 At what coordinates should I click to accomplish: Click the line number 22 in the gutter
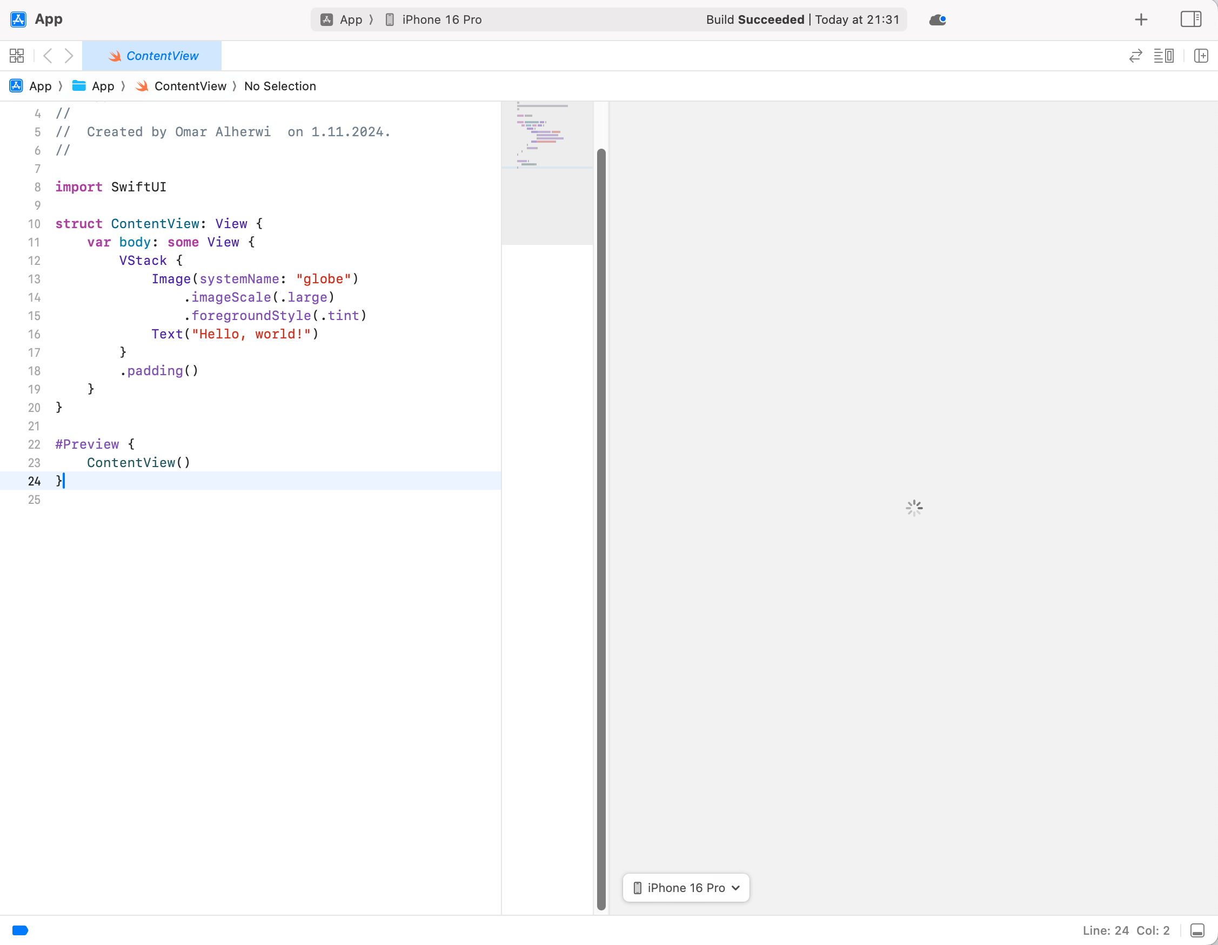pyautogui.click(x=34, y=444)
